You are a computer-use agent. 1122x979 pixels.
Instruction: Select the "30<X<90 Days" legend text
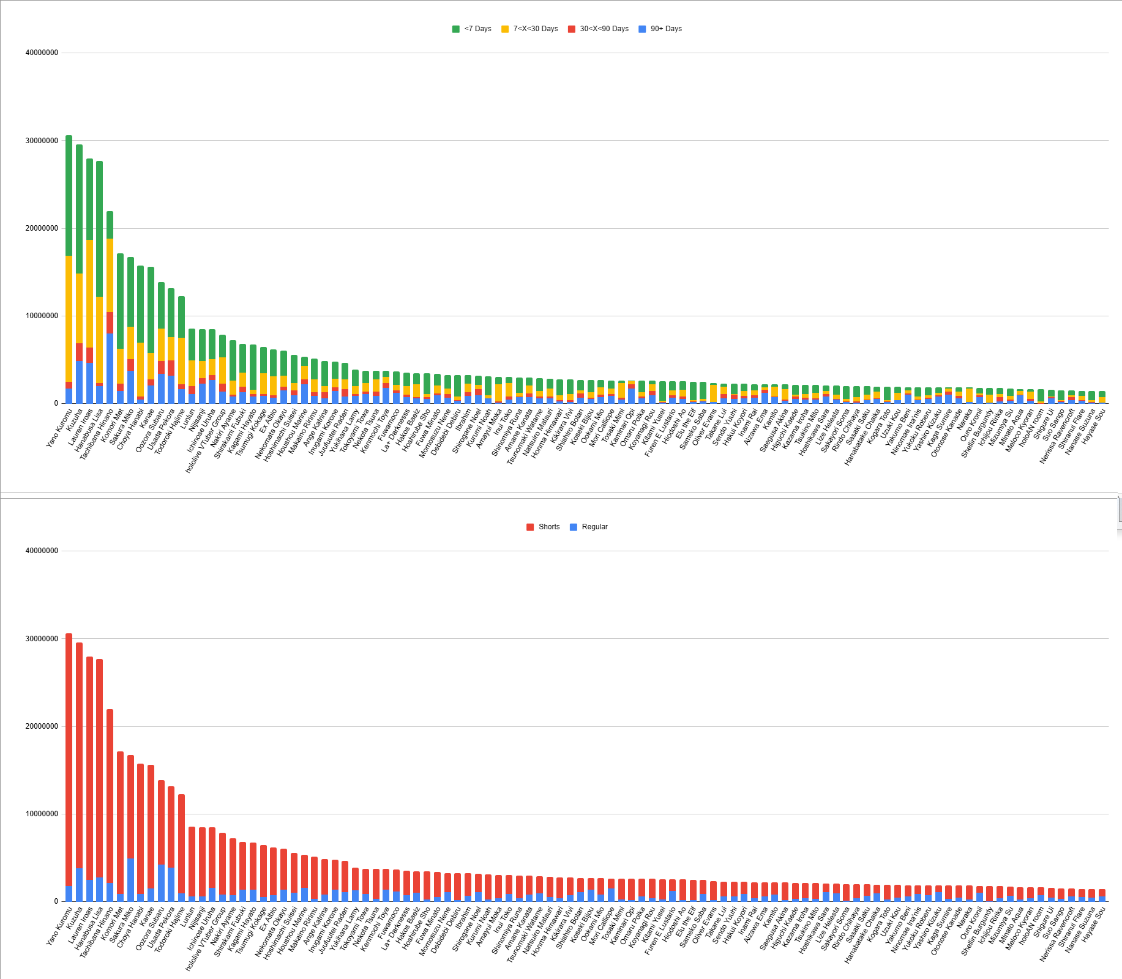tap(604, 29)
